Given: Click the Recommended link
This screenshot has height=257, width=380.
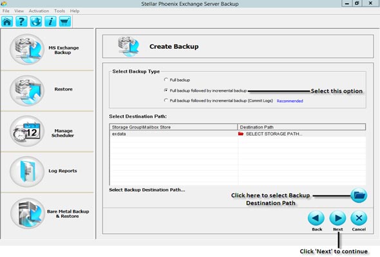Looking at the screenshot, I should click(x=290, y=101).
